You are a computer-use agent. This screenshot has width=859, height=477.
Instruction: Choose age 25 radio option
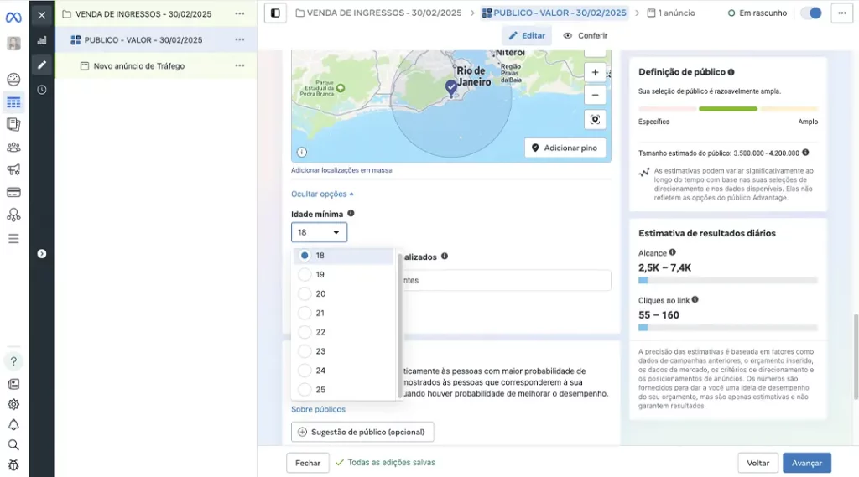point(305,390)
